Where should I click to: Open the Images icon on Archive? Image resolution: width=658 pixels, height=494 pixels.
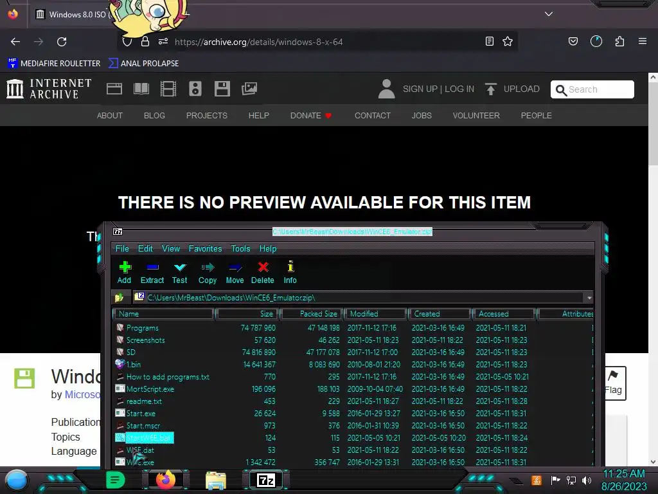tap(249, 89)
